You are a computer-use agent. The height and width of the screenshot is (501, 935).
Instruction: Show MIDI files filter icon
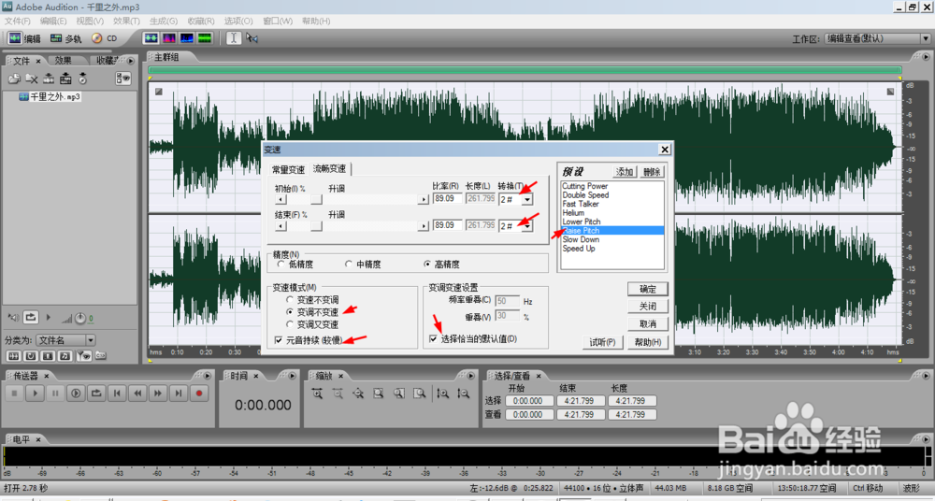(65, 355)
